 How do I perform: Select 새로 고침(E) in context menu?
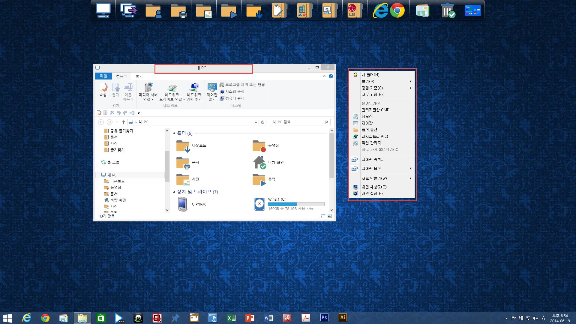click(382, 94)
